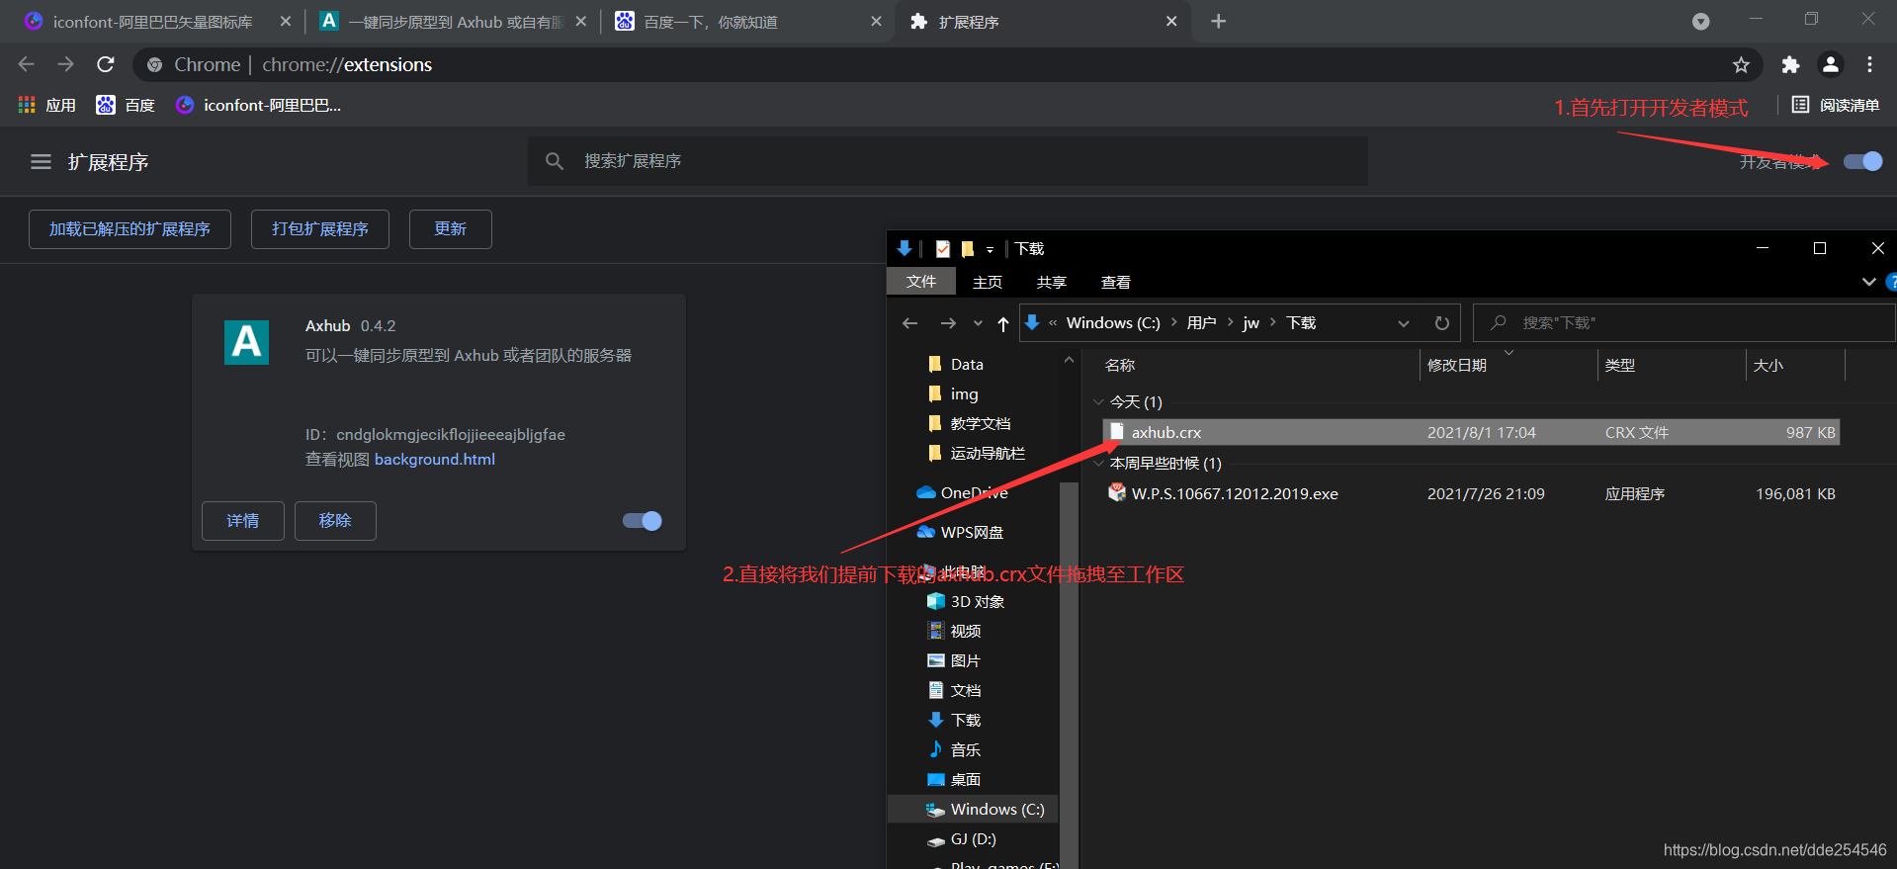This screenshot has width=1897, height=869.
Task: Toggle developer mode switch
Action: point(1863,161)
